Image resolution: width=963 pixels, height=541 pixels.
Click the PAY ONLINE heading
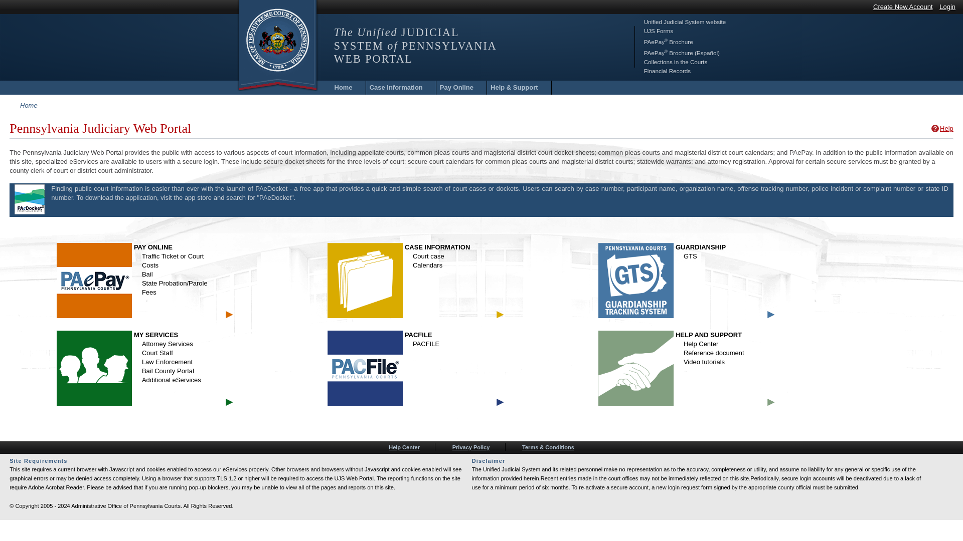coord(153,247)
